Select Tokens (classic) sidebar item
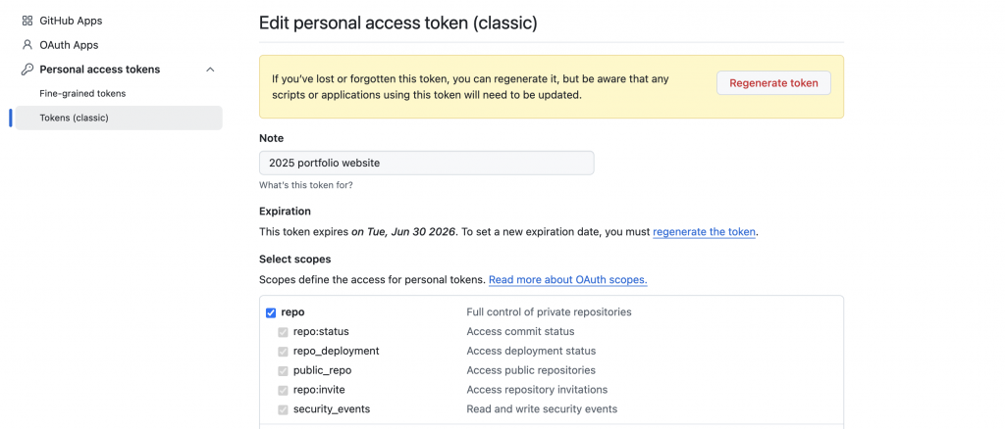 74,118
